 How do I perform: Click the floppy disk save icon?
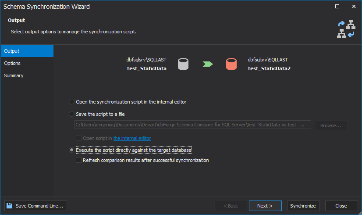pos(9,206)
